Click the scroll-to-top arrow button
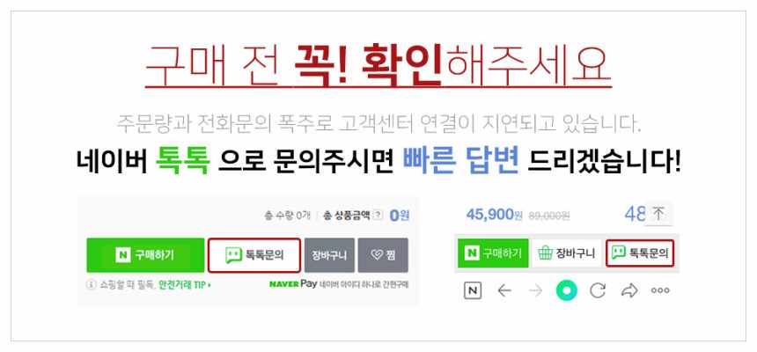The width and height of the screenshot is (757, 352). click(658, 214)
